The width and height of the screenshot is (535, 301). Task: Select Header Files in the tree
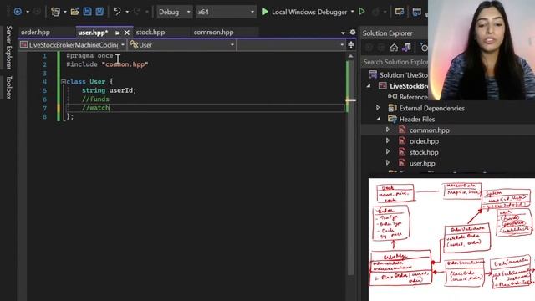416,119
